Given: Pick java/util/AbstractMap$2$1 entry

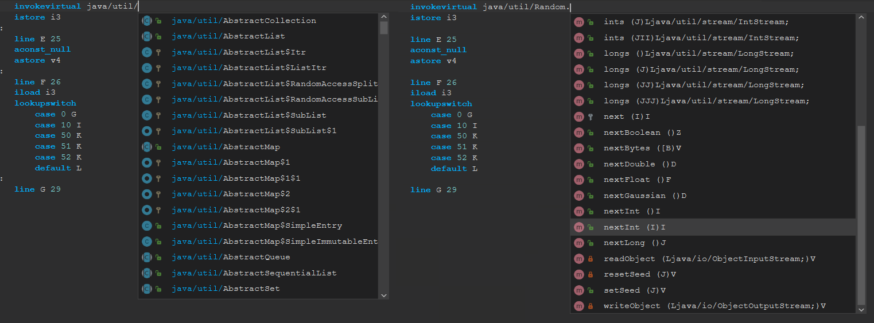Looking at the screenshot, I should click(258, 210).
